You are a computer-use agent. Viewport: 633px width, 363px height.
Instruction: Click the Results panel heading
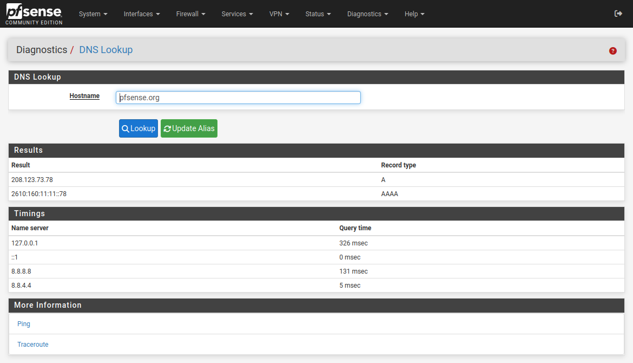click(x=28, y=150)
